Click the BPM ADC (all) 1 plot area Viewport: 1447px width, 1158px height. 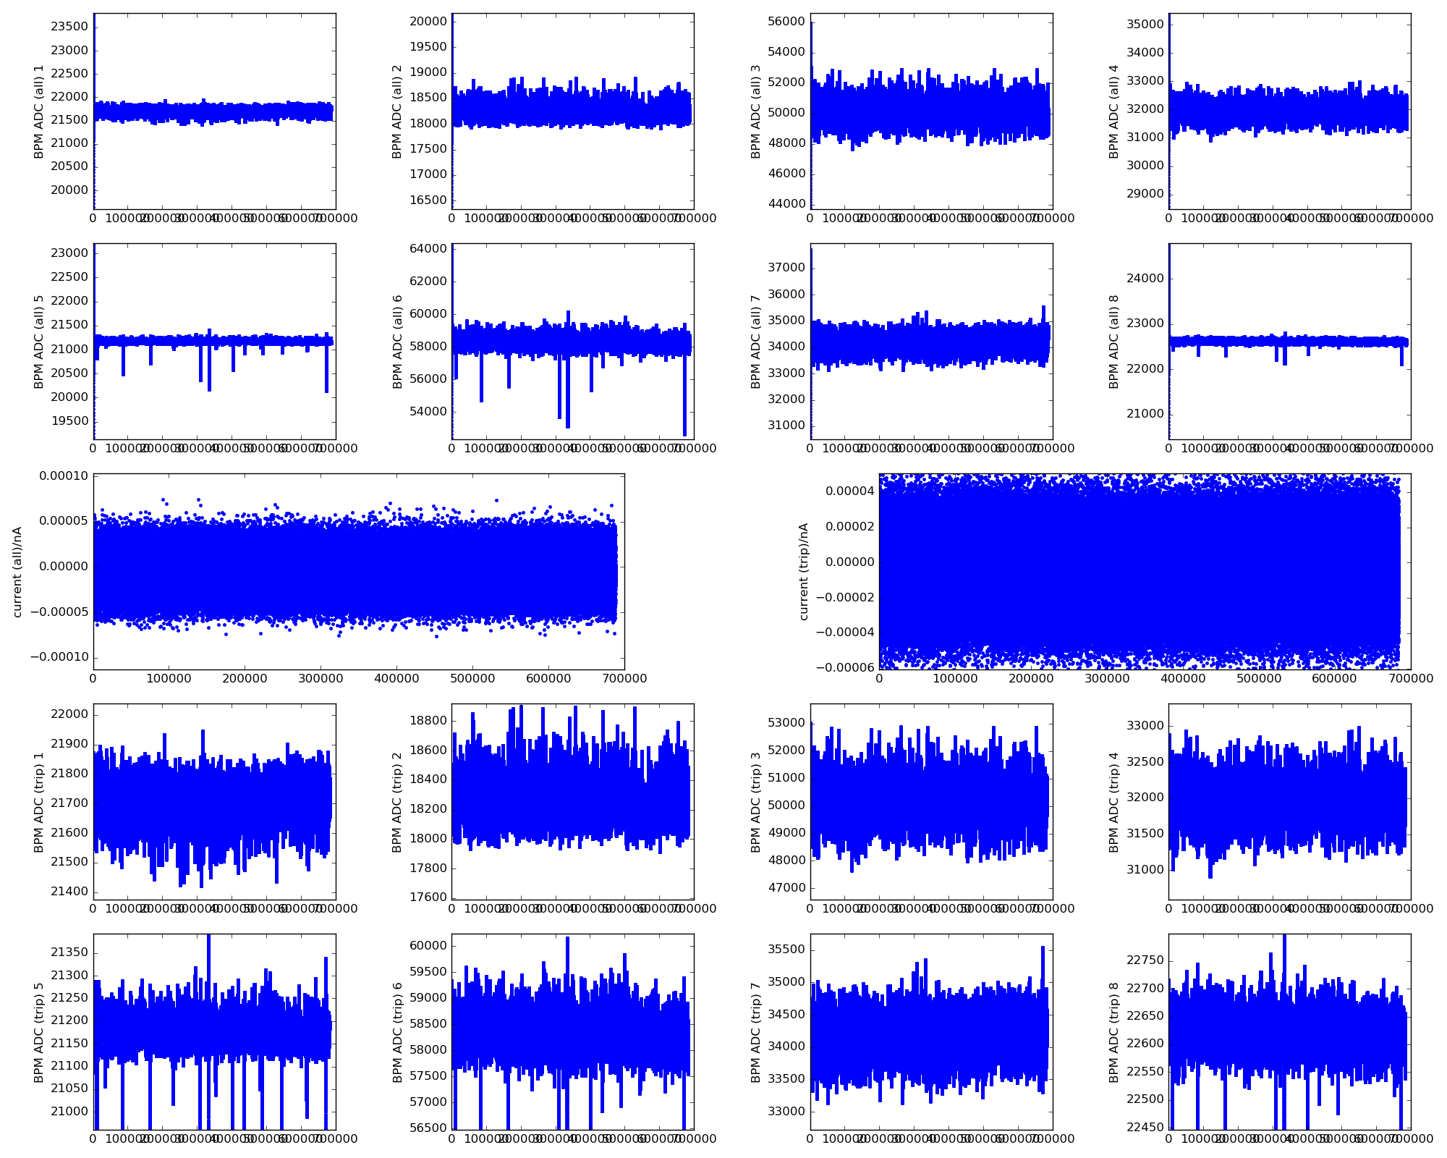(214, 111)
